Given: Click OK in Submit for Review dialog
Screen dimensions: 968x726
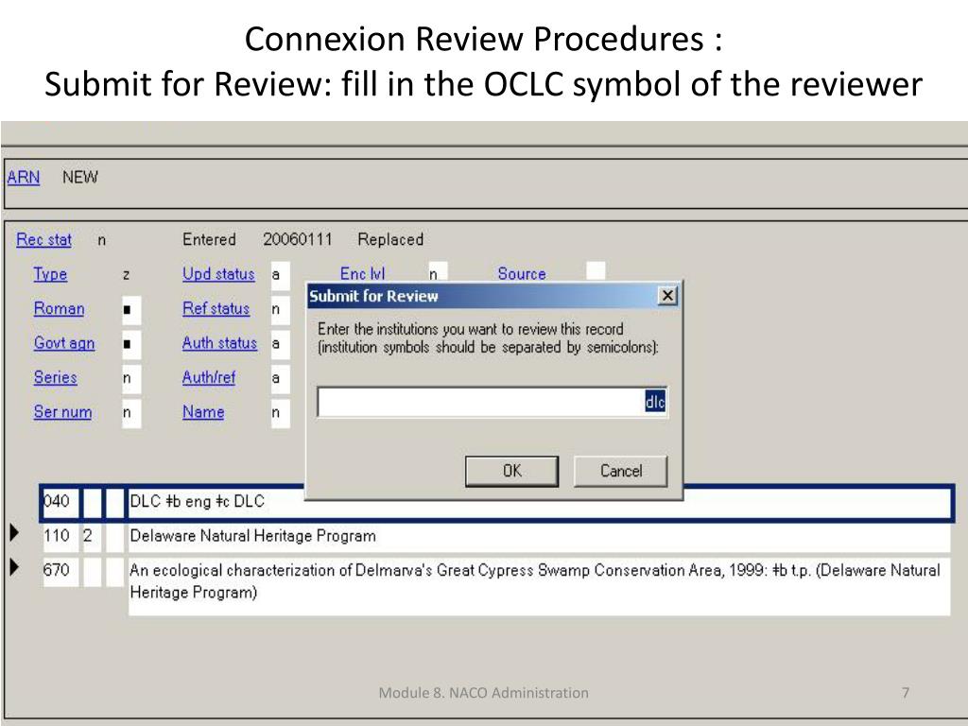Looking at the screenshot, I should coord(511,471).
